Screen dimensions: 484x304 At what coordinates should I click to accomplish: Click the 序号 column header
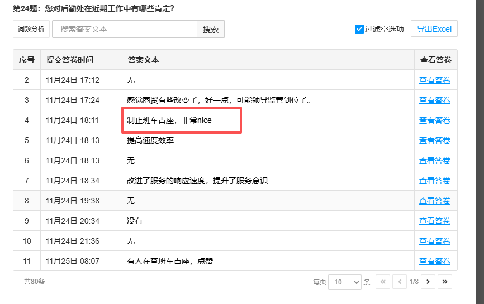click(x=27, y=60)
